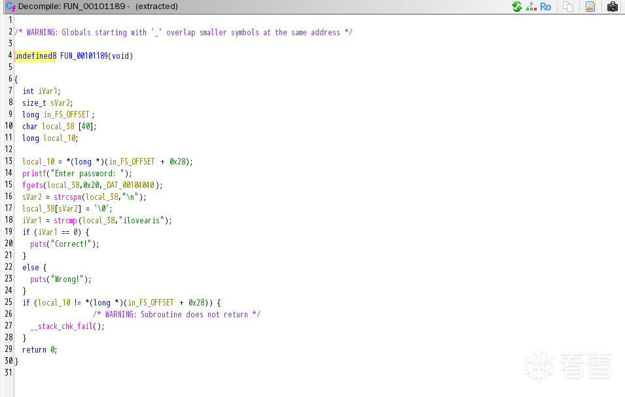This screenshot has width=625, height=397.
Task: Click the copy pages icon
Action: [568, 7]
